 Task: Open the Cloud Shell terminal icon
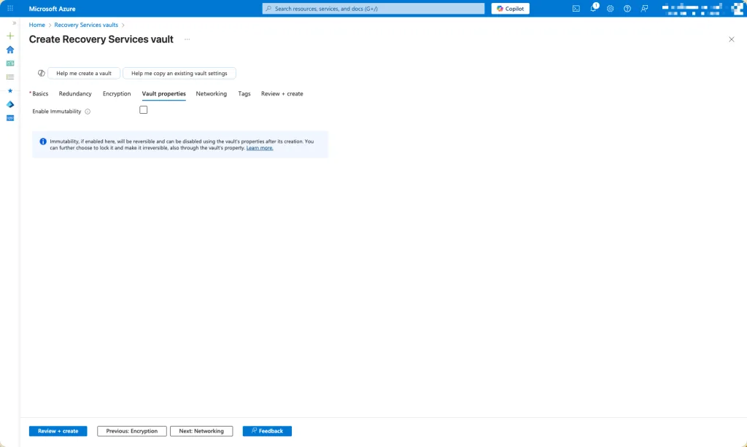click(x=576, y=9)
